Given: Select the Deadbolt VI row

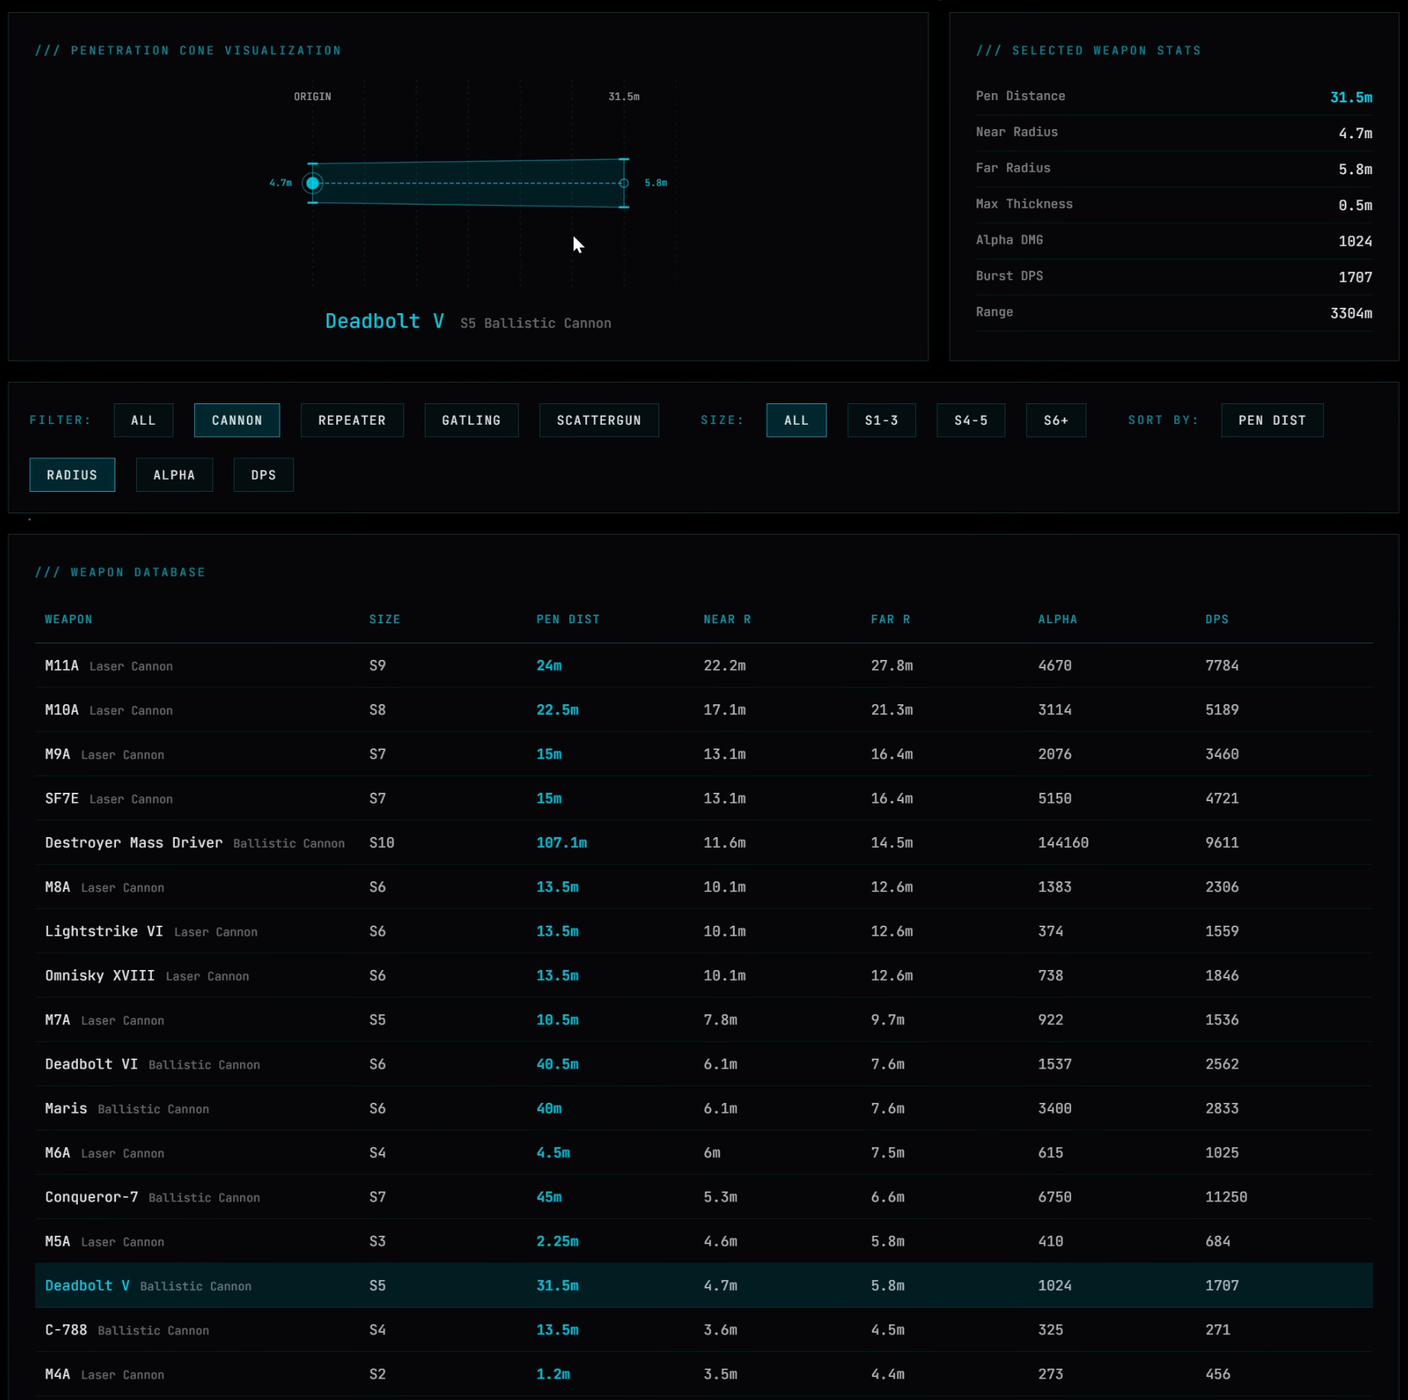Looking at the screenshot, I should (704, 1064).
